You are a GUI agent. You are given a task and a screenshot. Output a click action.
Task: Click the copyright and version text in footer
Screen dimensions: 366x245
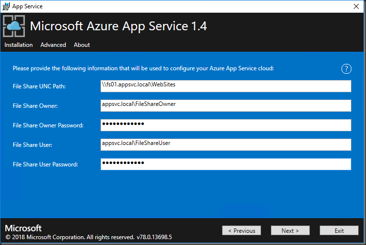click(x=88, y=237)
